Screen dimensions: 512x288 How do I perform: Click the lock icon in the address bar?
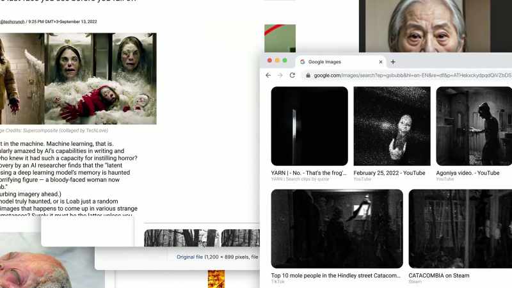308,76
